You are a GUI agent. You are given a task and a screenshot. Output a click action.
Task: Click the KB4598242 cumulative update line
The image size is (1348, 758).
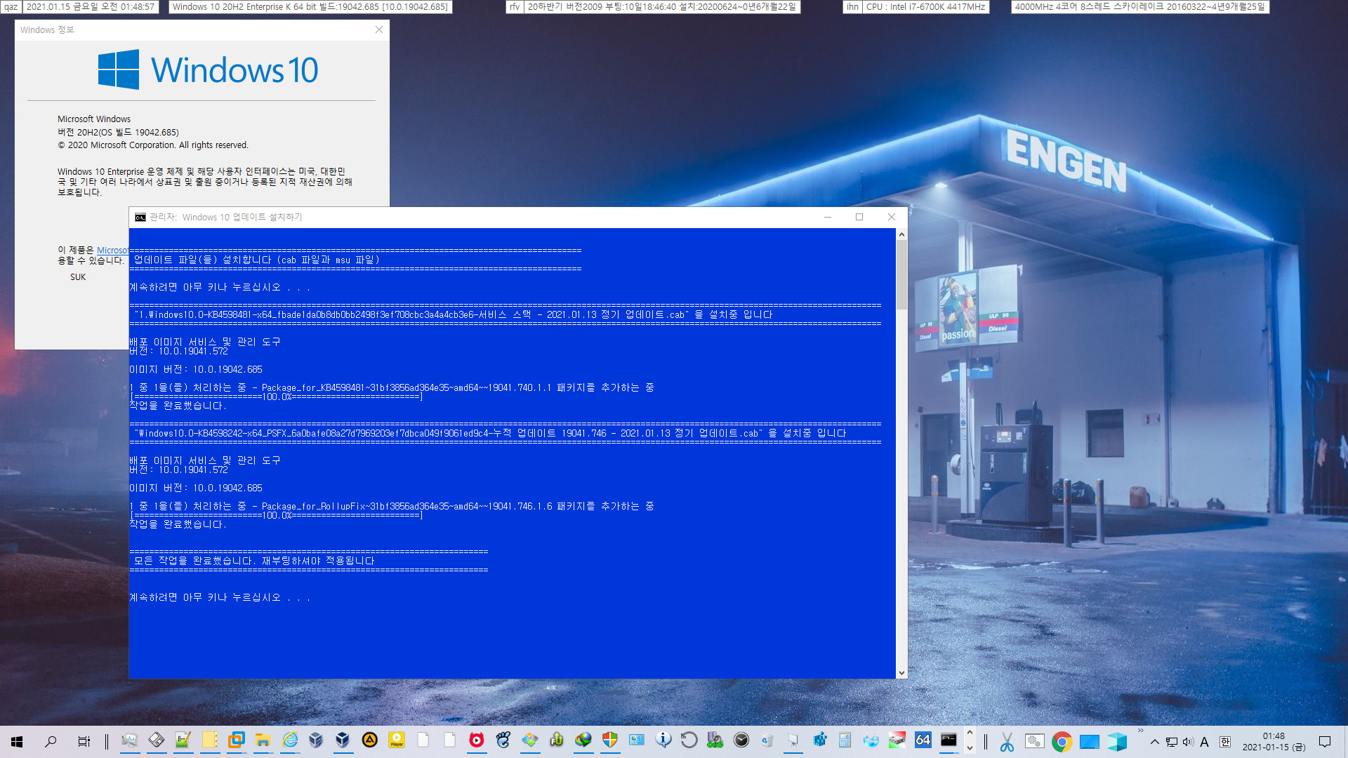coord(490,433)
